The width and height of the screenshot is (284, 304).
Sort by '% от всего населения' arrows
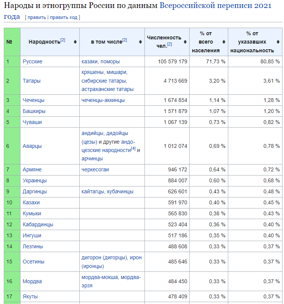point(224,42)
